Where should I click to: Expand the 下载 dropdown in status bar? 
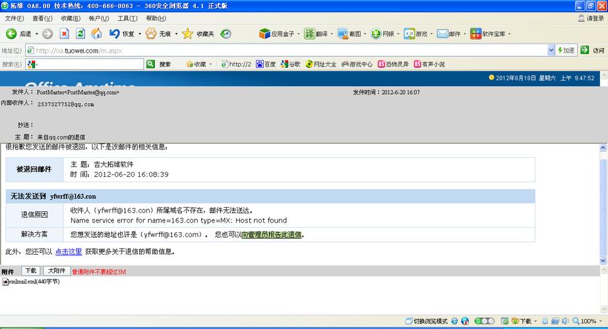click(535, 321)
